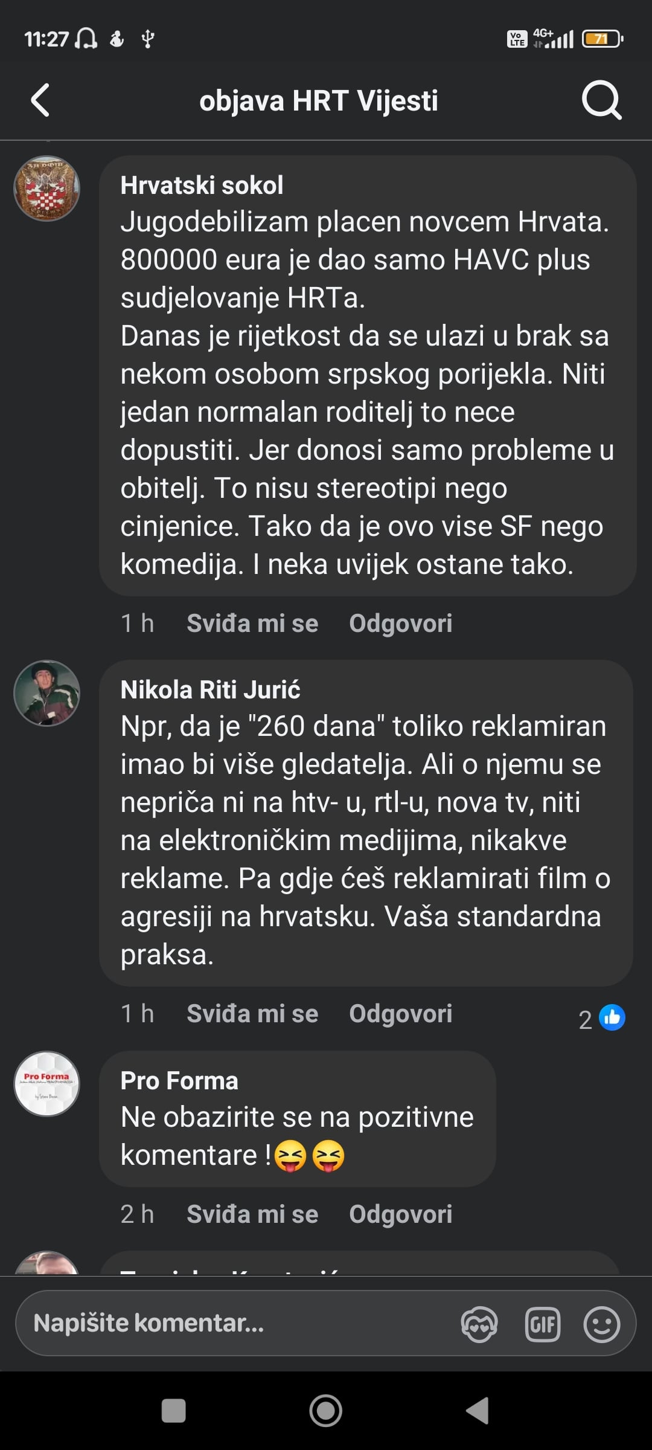This screenshot has height=1450, width=652.
Task: View the like reaction count on Nikola's comment
Action: (x=602, y=1018)
